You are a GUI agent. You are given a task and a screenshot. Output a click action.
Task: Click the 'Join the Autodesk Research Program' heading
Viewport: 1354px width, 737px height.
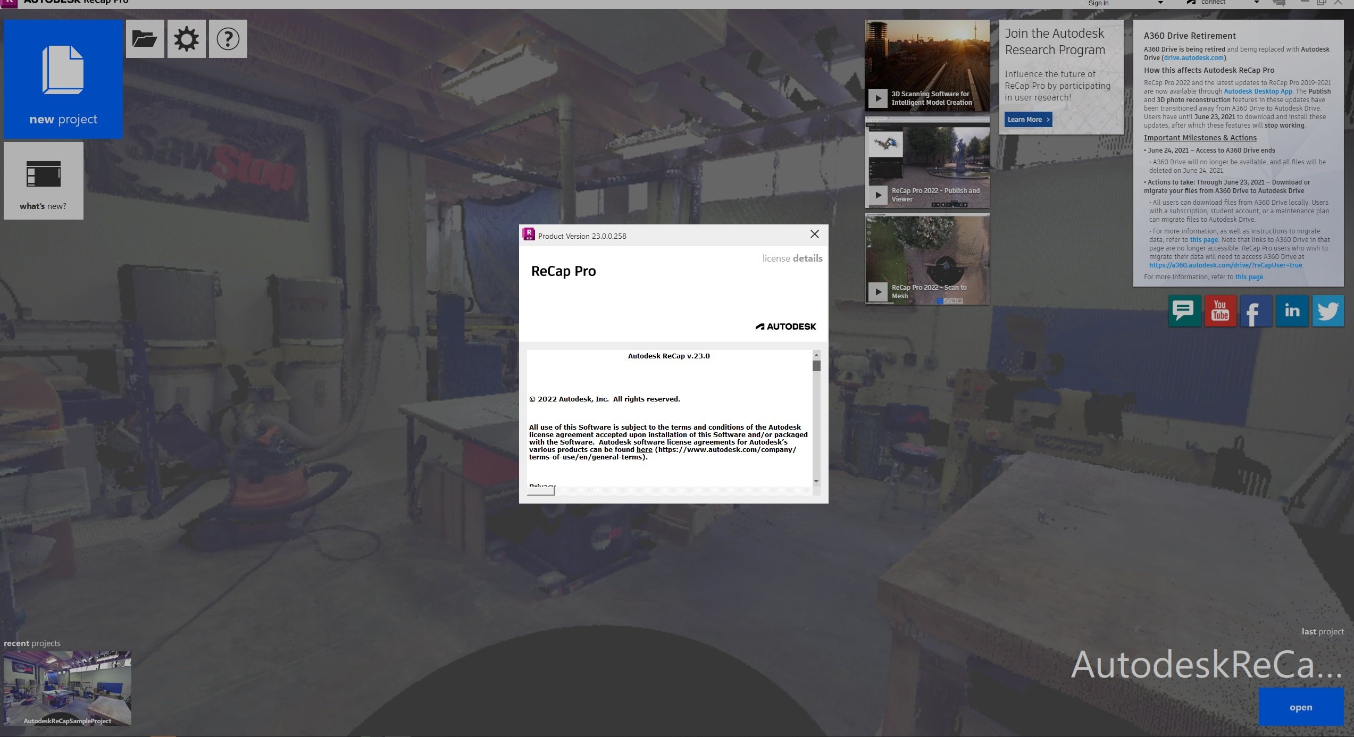[x=1055, y=41]
